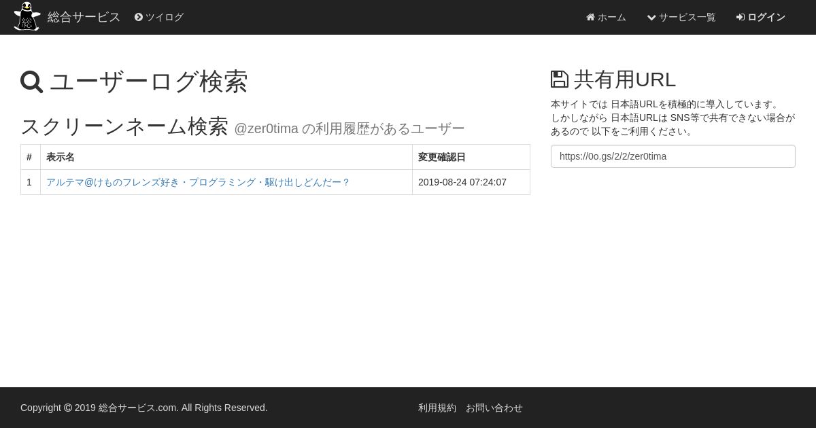Click the 共有用URL heading text
816x428 pixels.
pos(625,79)
